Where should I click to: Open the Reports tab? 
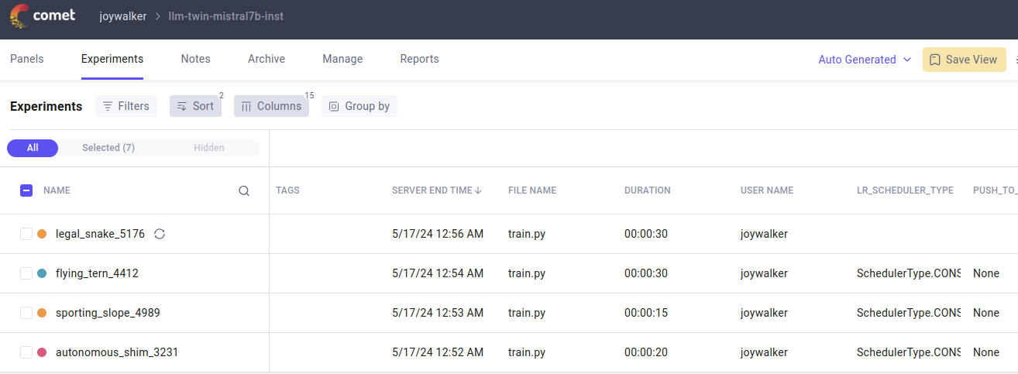click(x=419, y=59)
